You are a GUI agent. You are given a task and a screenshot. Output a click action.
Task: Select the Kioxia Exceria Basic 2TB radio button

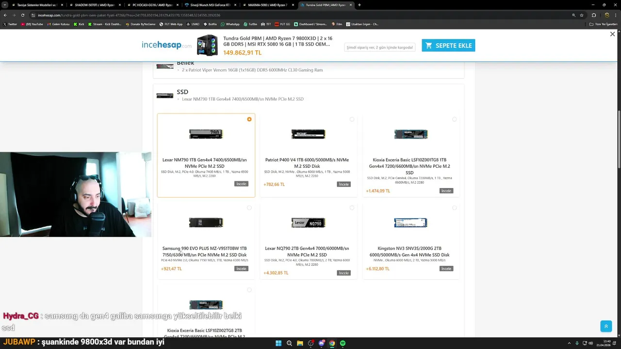coord(249,290)
